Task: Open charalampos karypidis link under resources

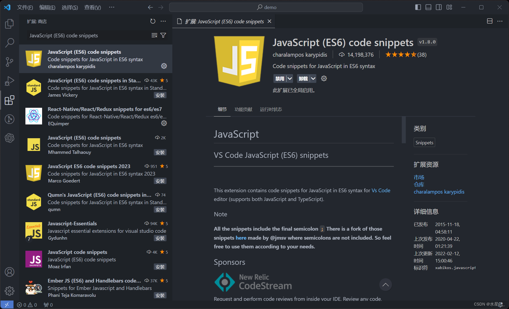Action: (x=439, y=192)
